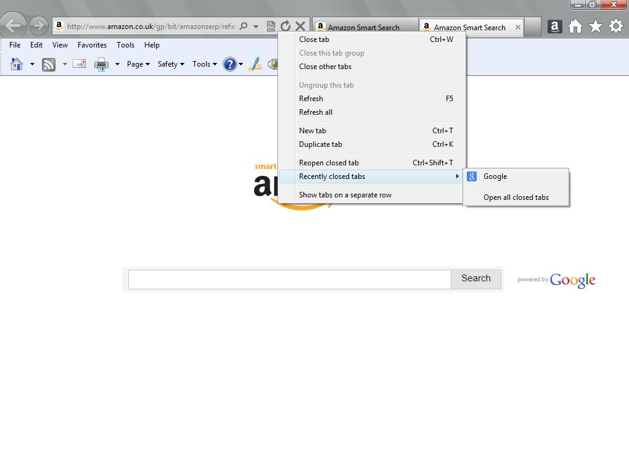
Task: Expand the Home icon dropdown arrow
Action: (x=32, y=64)
